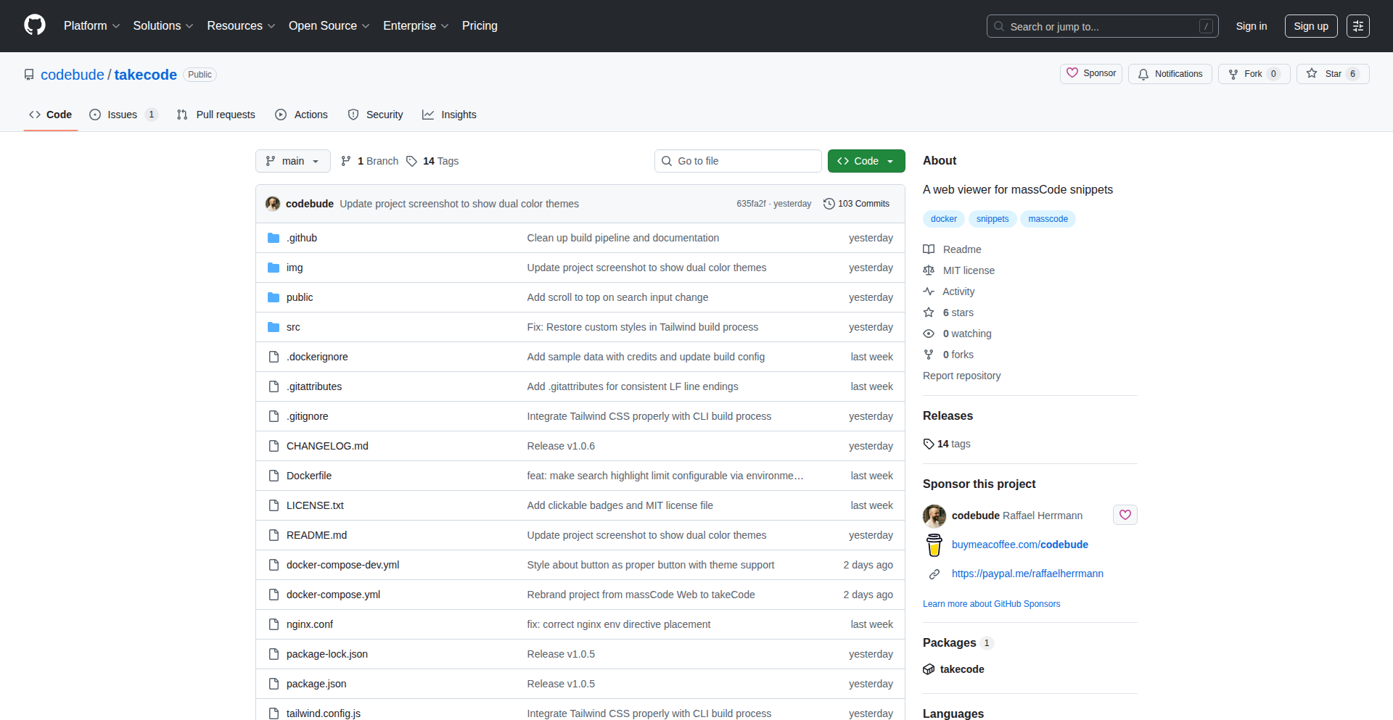Click the tag icon next to 14 Tags
This screenshot has height=720, width=1393.
click(411, 161)
